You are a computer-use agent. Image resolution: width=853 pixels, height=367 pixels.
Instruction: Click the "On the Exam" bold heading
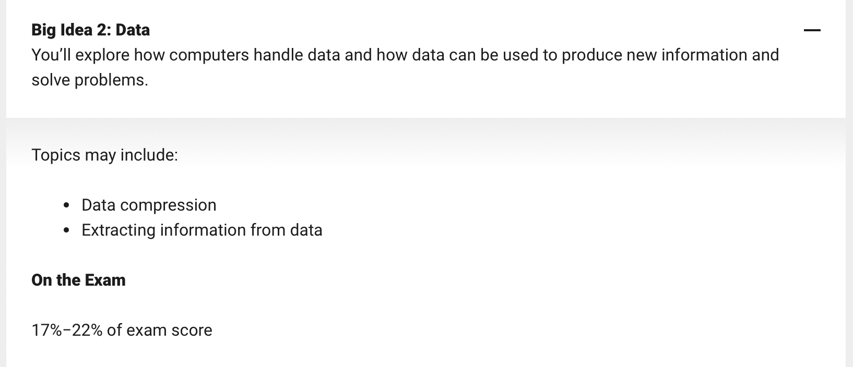pyautogui.click(x=78, y=280)
